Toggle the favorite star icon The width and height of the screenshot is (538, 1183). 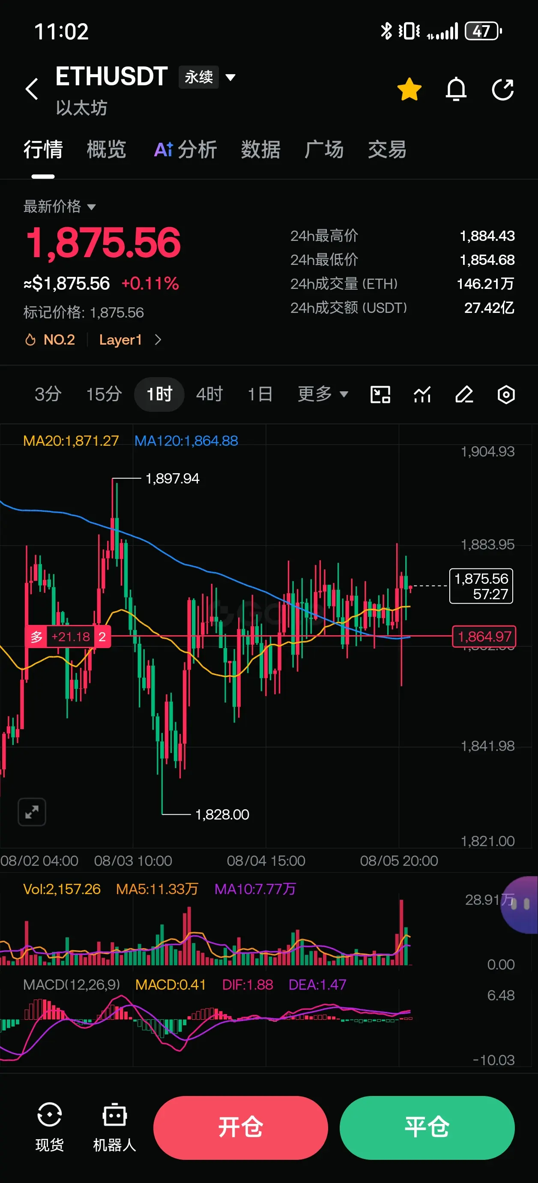pyautogui.click(x=409, y=89)
